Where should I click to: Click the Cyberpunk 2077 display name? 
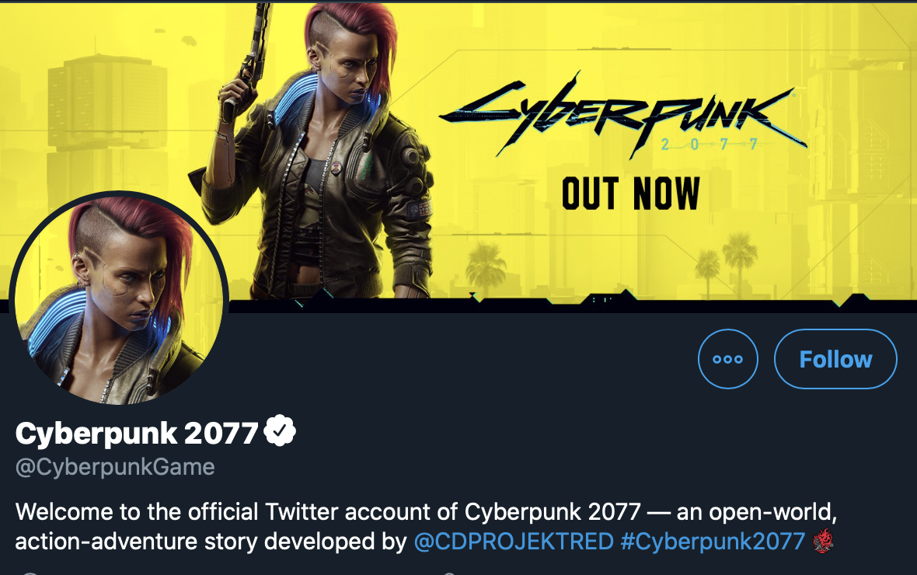(137, 433)
